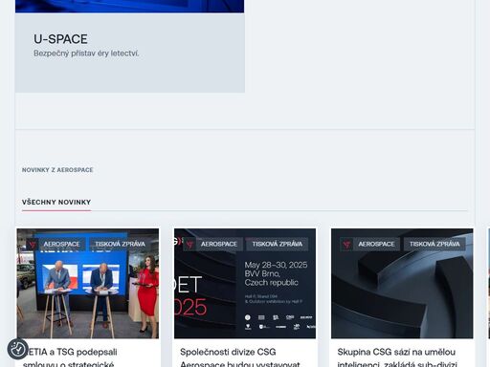
Task: Click the AEROSPACE tag on the third card
Action: [x=376, y=245]
